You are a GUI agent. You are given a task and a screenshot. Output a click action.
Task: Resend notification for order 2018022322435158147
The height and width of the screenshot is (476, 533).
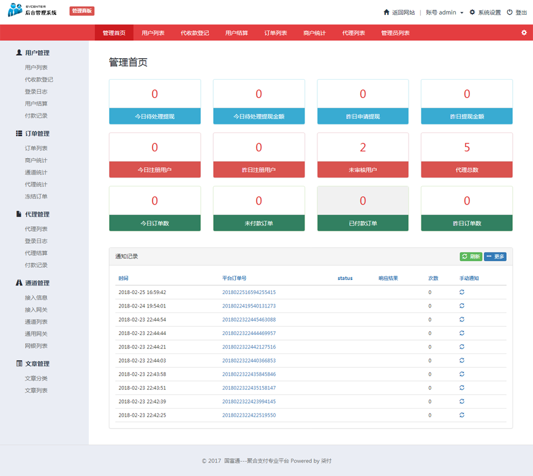click(x=461, y=388)
